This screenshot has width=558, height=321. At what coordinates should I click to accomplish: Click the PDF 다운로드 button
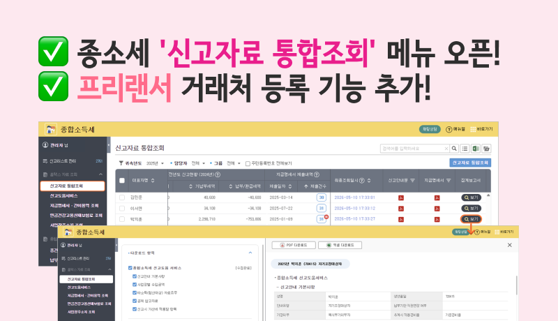tap(294, 245)
